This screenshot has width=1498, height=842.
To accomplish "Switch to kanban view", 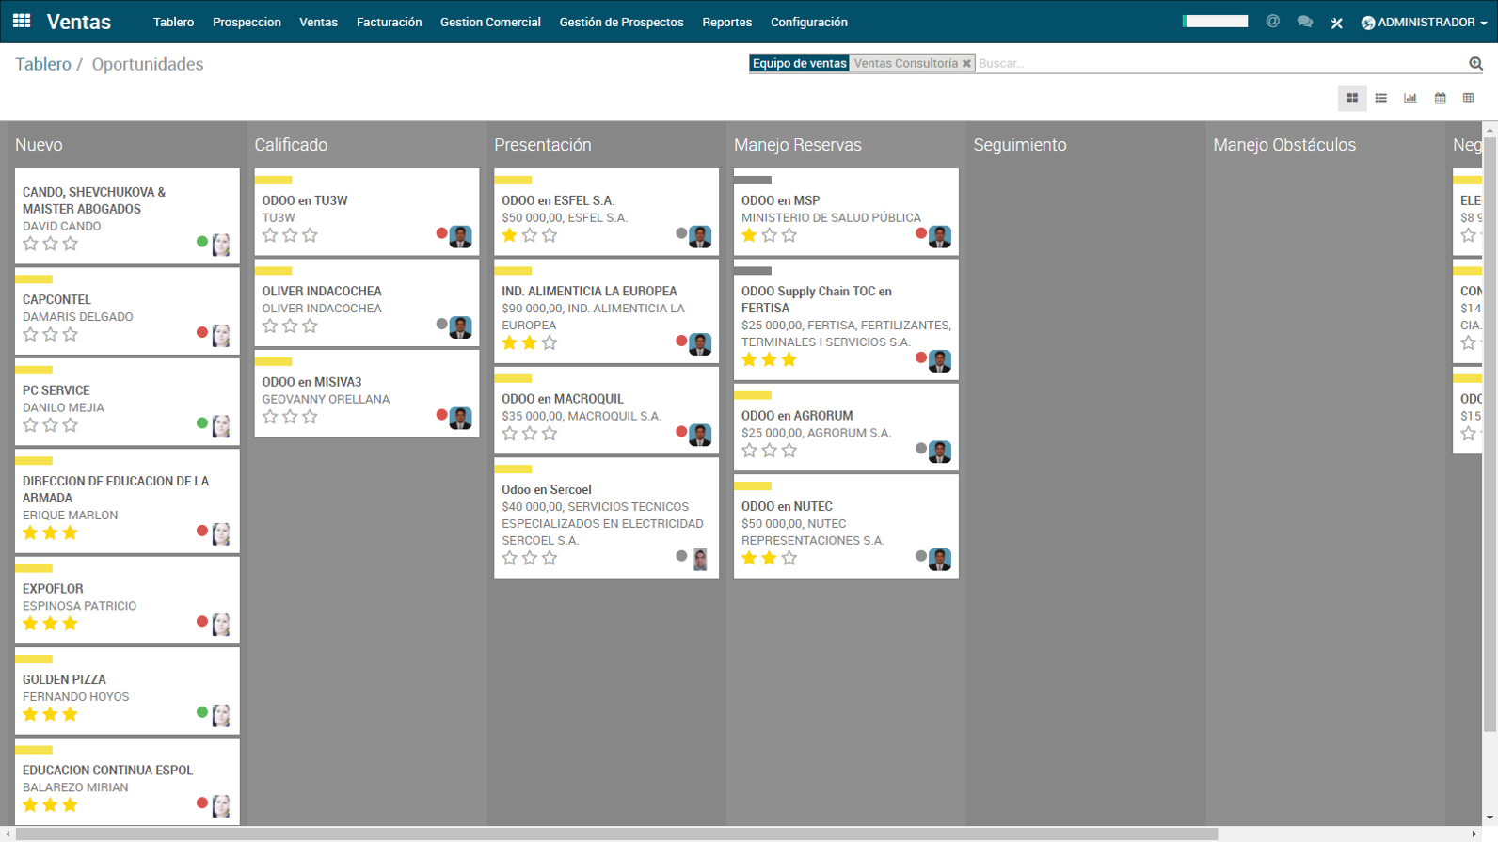I will (x=1352, y=98).
